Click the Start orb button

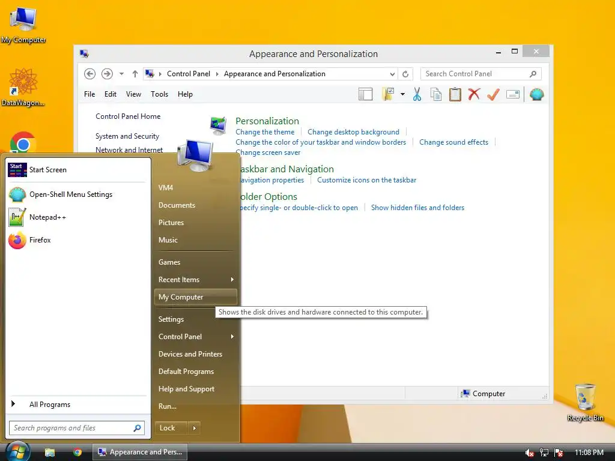click(x=17, y=451)
